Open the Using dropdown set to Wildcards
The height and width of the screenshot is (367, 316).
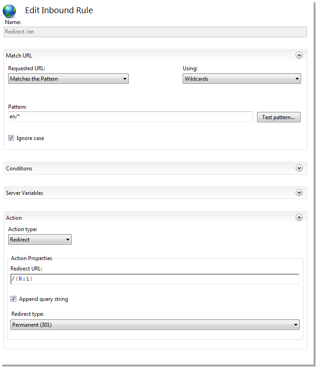(x=242, y=79)
